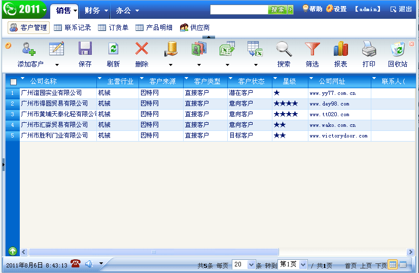Screen dimensions: 419x273
Task: Sort by the 公司名称 column header
Action: coord(43,81)
